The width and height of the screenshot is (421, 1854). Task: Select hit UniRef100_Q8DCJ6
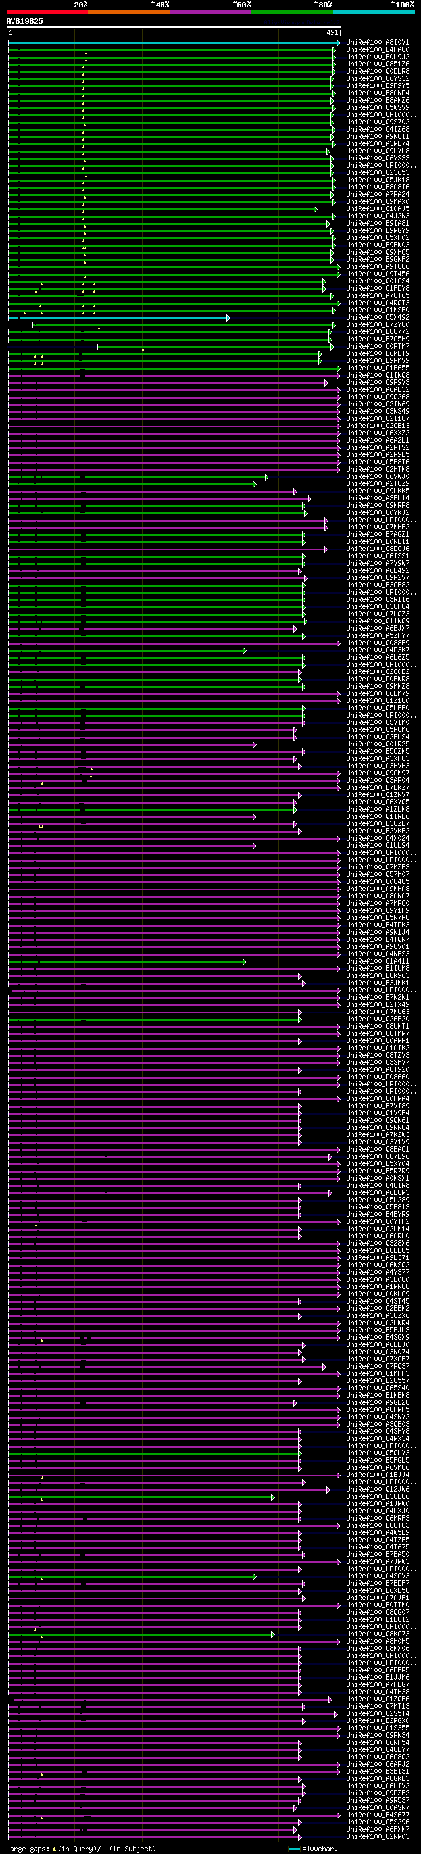point(378,549)
